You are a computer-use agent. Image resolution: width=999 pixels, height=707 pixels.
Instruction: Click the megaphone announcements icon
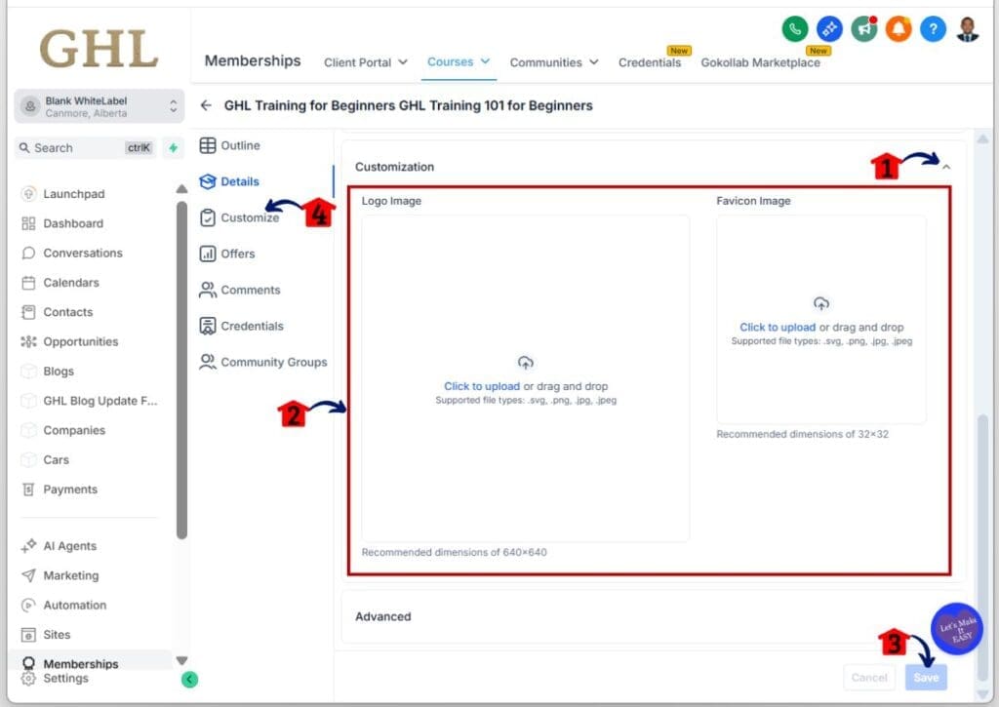point(863,29)
